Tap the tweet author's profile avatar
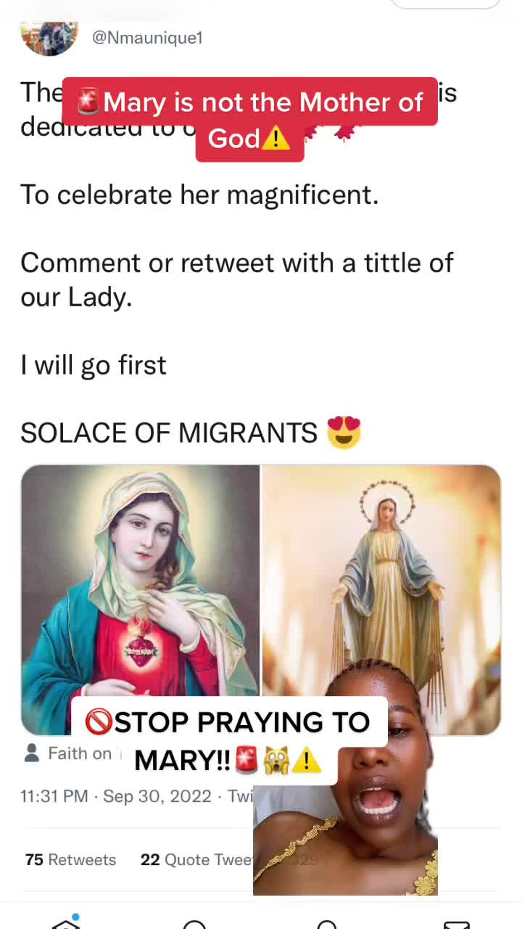Viewport: 522px width, 929px height. click(49, 38)
